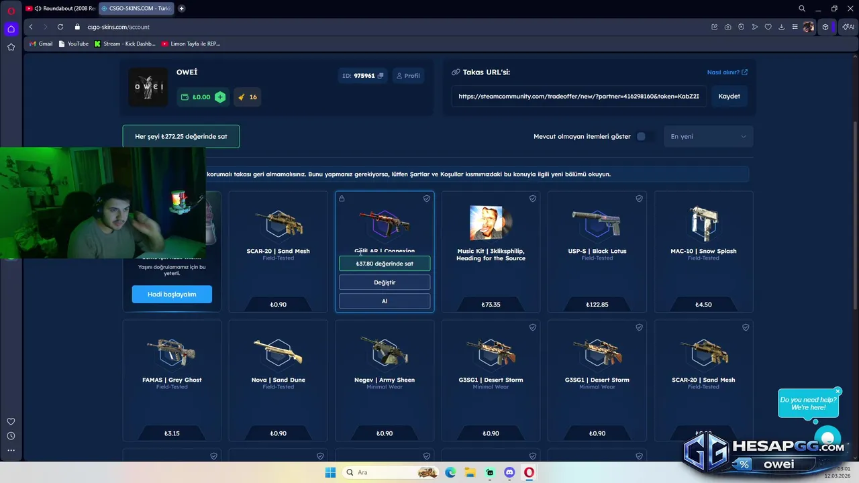
Task: Open Limon Tayfa ile REP bookmark
Action: [191, 44]
